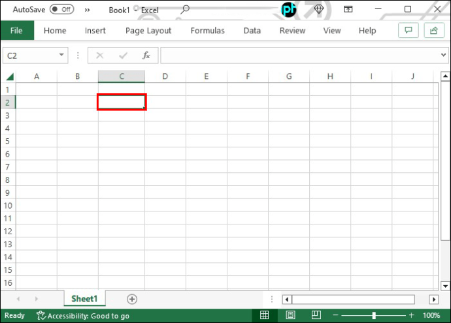The width and height of the screenshot is (451, 323).
Task: Switch to Page Break Preview icon
Action: point(316,315)
